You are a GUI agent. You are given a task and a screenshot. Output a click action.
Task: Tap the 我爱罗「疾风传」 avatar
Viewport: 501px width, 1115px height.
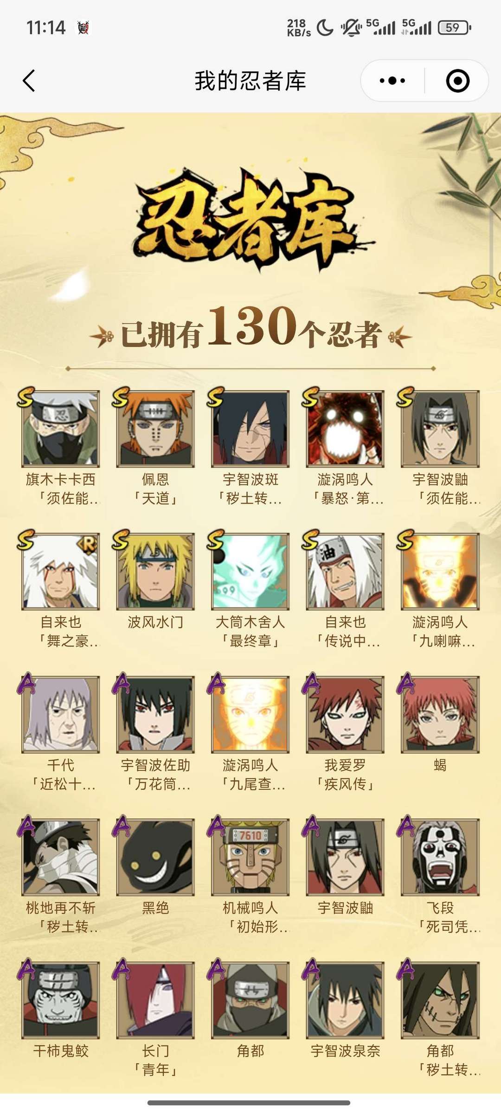coord(345,714)
